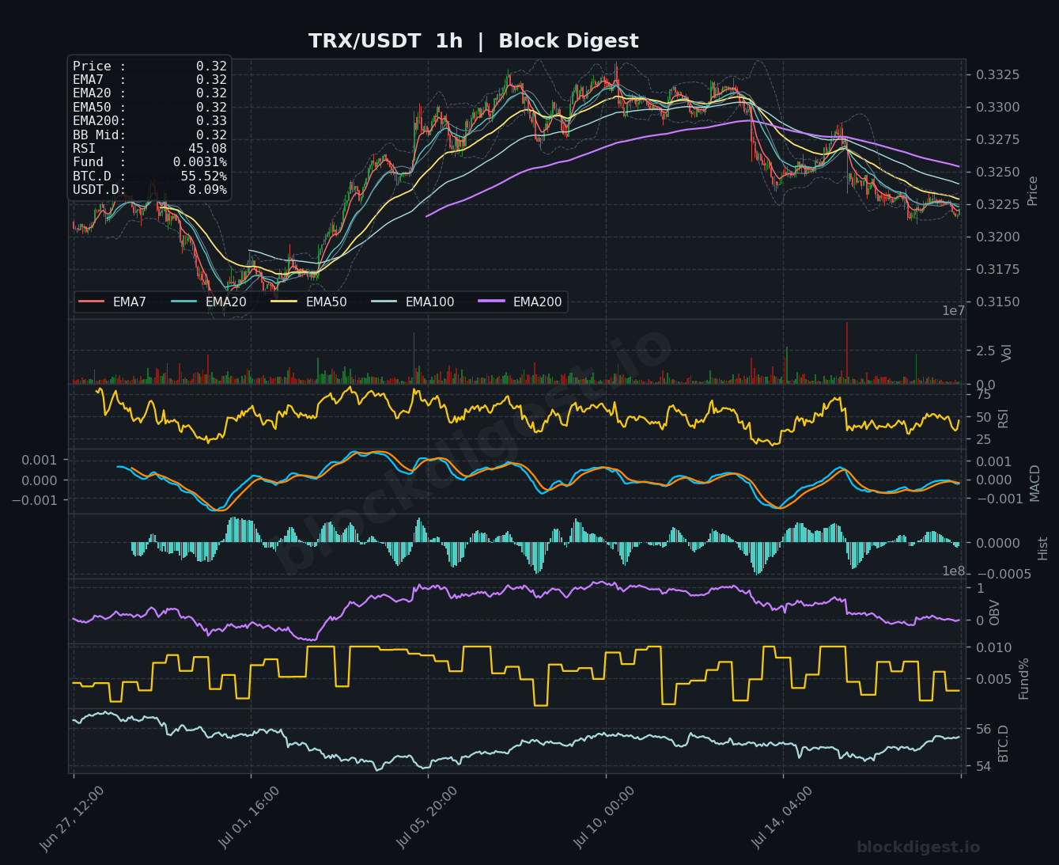
Task: Click the RSI 75 tick label
Action: click(983, 394)
